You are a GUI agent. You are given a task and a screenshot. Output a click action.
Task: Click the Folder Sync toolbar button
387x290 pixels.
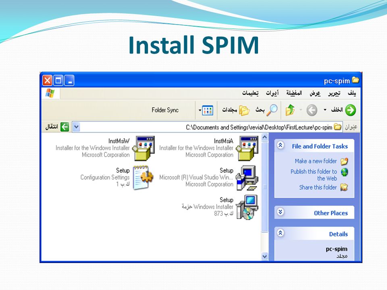[165, 110]
